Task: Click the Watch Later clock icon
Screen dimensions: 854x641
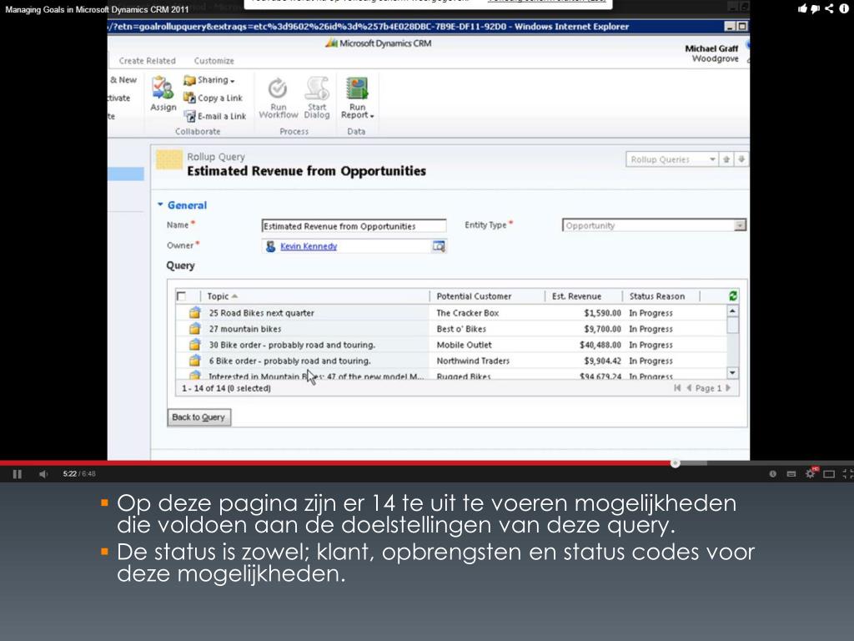Action: pyautogui.click(x=772, y=474)
